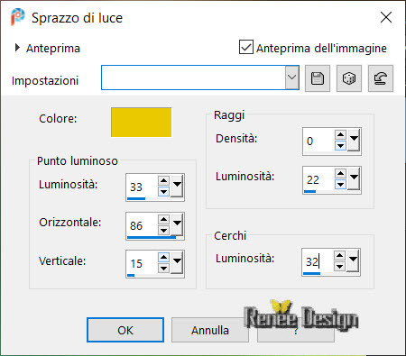The width and height of the screenshot is (406, 356).
Task: Click the randomize parameters dice icon
Action: (349, 78)
